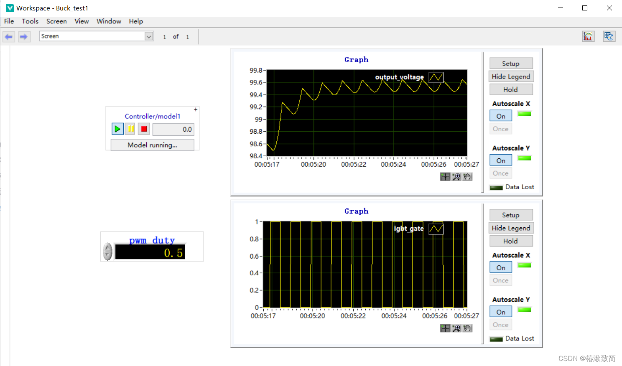Open the Screen menu
Screen dimensions: 622x366
(56, 21)
